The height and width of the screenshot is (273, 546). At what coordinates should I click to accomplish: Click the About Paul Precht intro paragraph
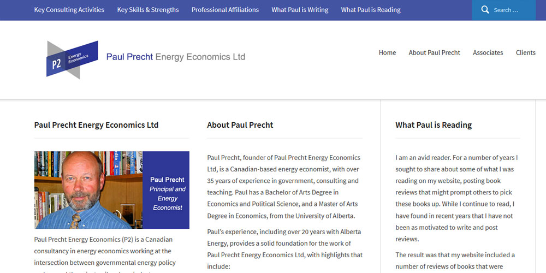[x=284, y=187]
